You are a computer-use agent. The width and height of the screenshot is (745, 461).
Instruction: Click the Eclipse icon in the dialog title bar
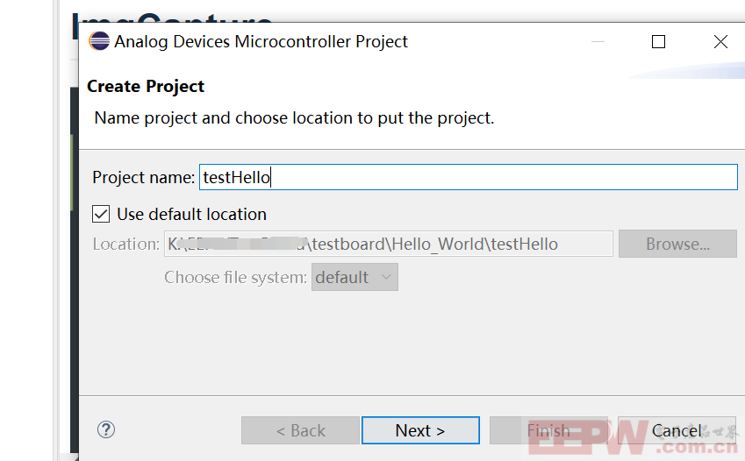99,41
